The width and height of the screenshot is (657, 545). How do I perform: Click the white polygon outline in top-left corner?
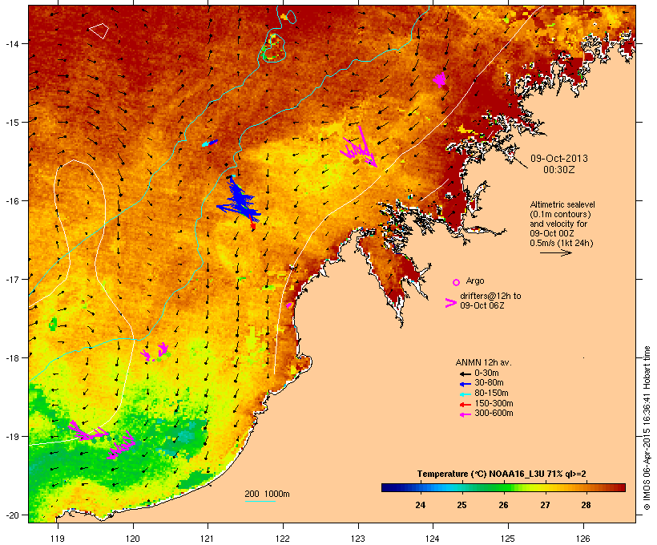[99, 31]
